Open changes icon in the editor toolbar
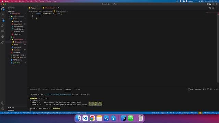This screenshot has height=123, width=219. coord(210,8)
